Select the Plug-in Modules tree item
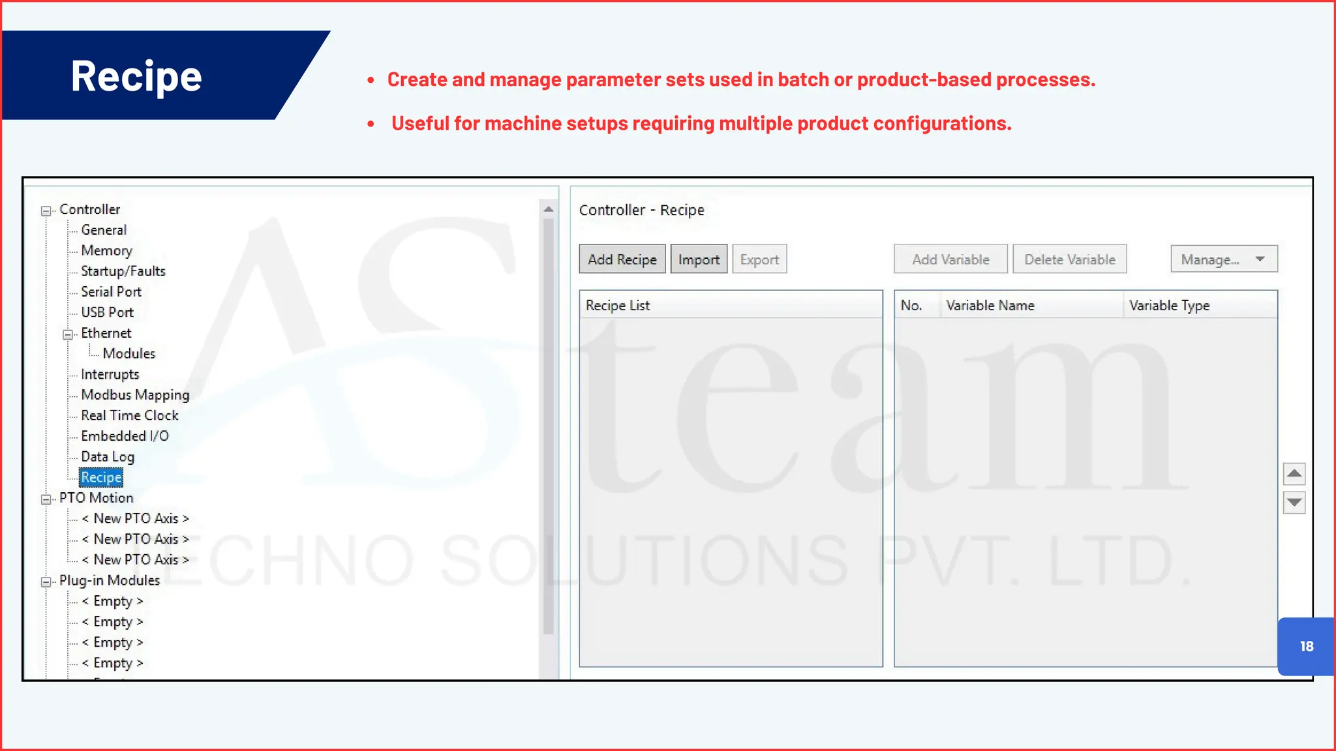The width and height of the screenshot is (1336, 751). pos(110,581)
